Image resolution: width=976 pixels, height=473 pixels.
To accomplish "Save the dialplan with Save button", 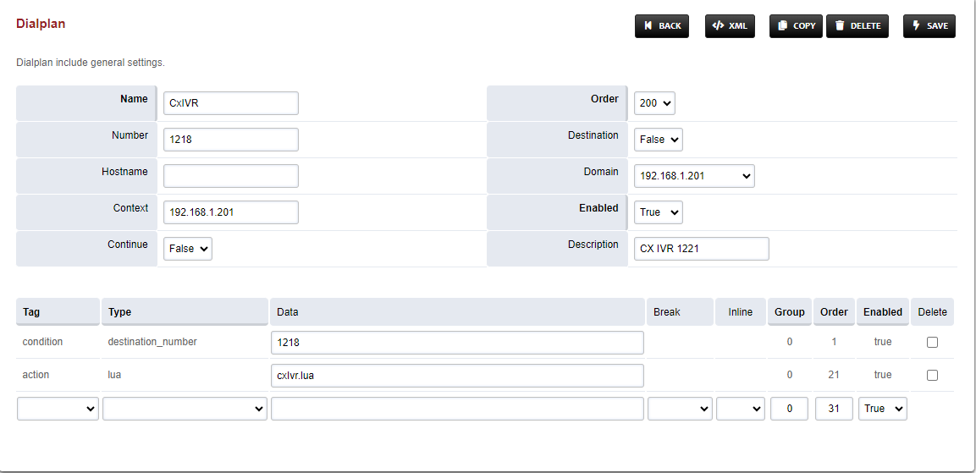I will point(929,26).
